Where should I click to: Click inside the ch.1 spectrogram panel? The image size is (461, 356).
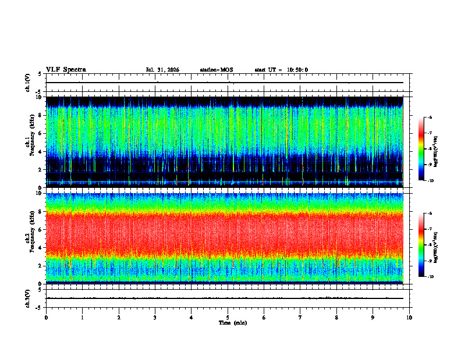tap(225, 142)
